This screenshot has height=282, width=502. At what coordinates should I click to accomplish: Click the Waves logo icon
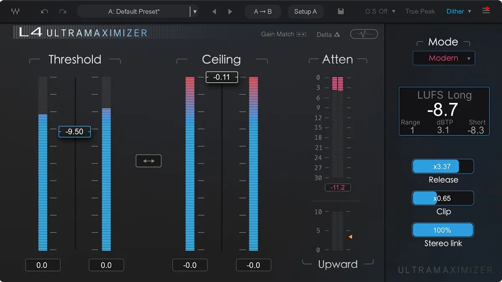[15, 10]
